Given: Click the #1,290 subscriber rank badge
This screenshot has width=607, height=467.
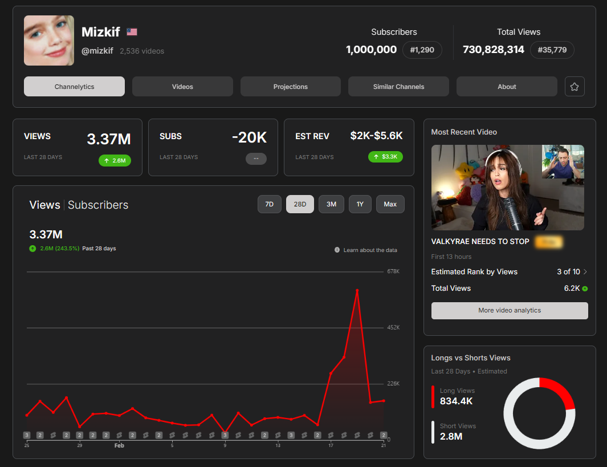Looking at the screenshot, I should [x=422, y=50].
